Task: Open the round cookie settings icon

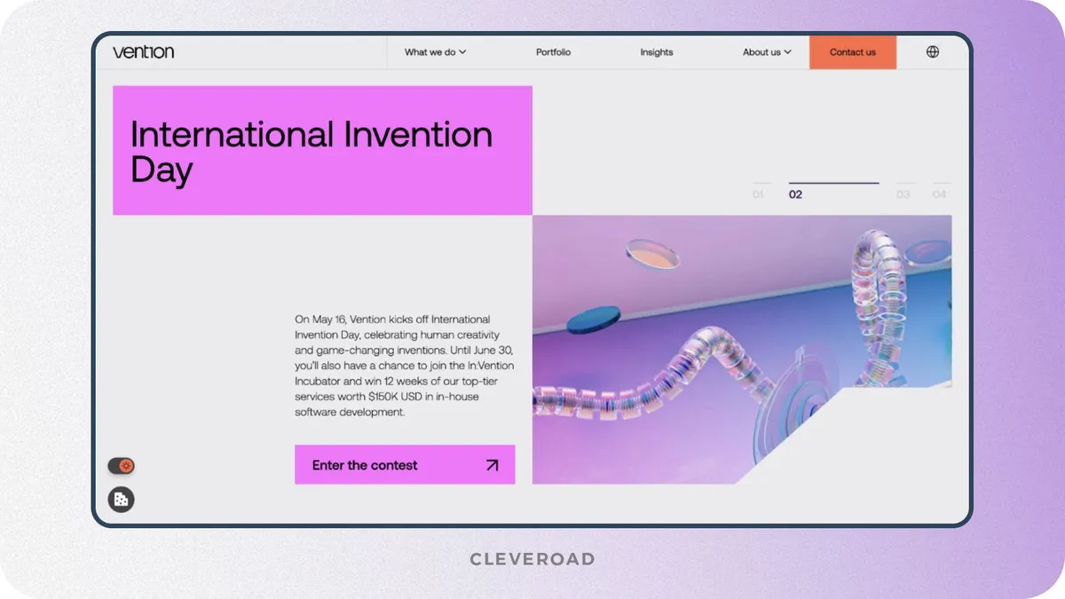Action: pyautogui.click(x=121, y=500)
